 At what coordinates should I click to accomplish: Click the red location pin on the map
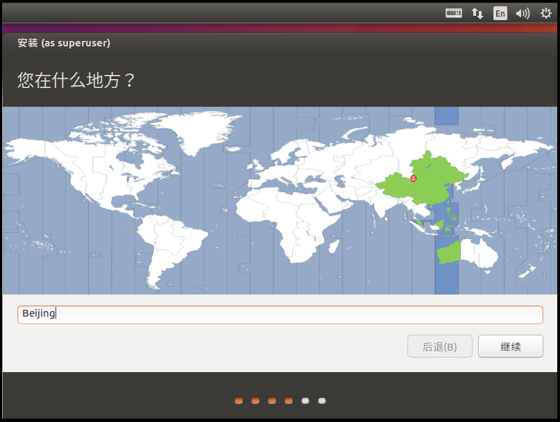click(413, 179)
